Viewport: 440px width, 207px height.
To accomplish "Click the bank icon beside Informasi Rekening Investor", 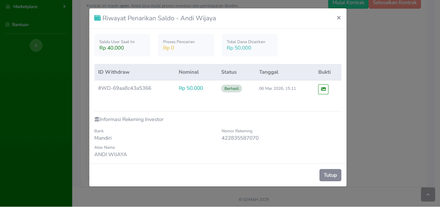I will pos(97,119).
